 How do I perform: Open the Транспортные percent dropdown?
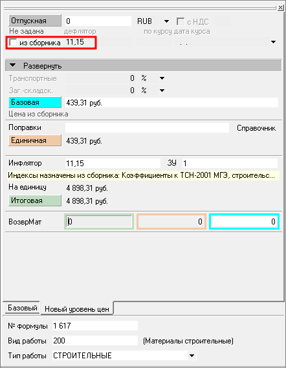pos(162,78)
